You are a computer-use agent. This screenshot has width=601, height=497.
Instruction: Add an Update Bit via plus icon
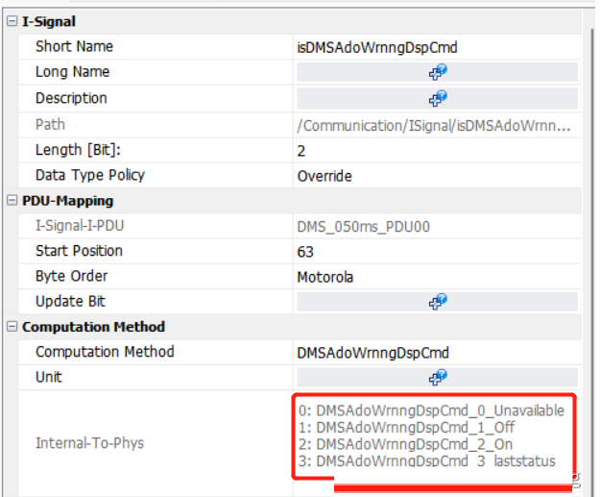tap(438, 301)
